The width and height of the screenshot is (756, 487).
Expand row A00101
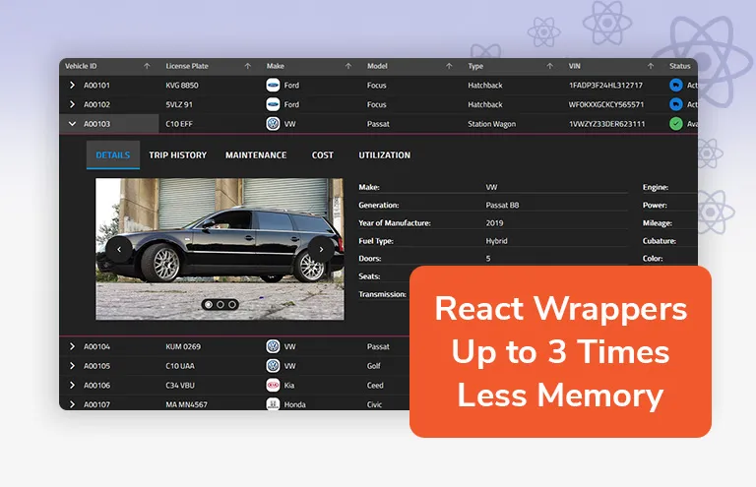(x=72, y=86)
